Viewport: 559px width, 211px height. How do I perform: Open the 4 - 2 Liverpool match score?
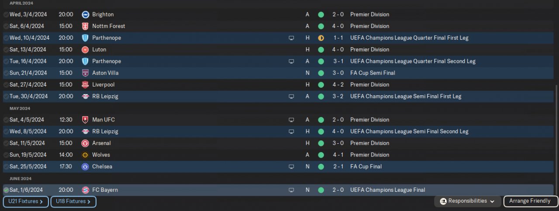click(338, 85)
